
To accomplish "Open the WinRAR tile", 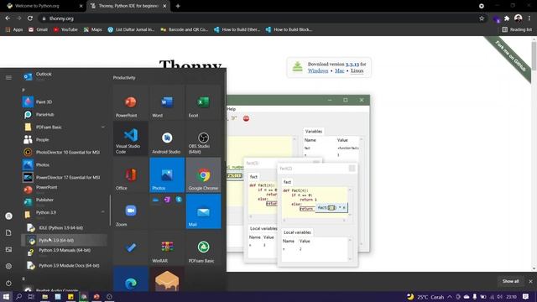I will coord(167,247).
